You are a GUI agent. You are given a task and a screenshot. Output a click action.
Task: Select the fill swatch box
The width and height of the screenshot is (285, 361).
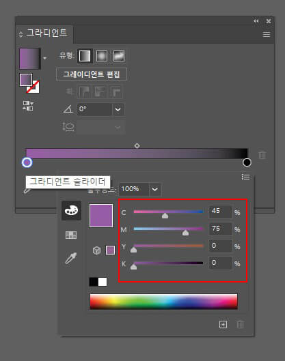[26, 80]
